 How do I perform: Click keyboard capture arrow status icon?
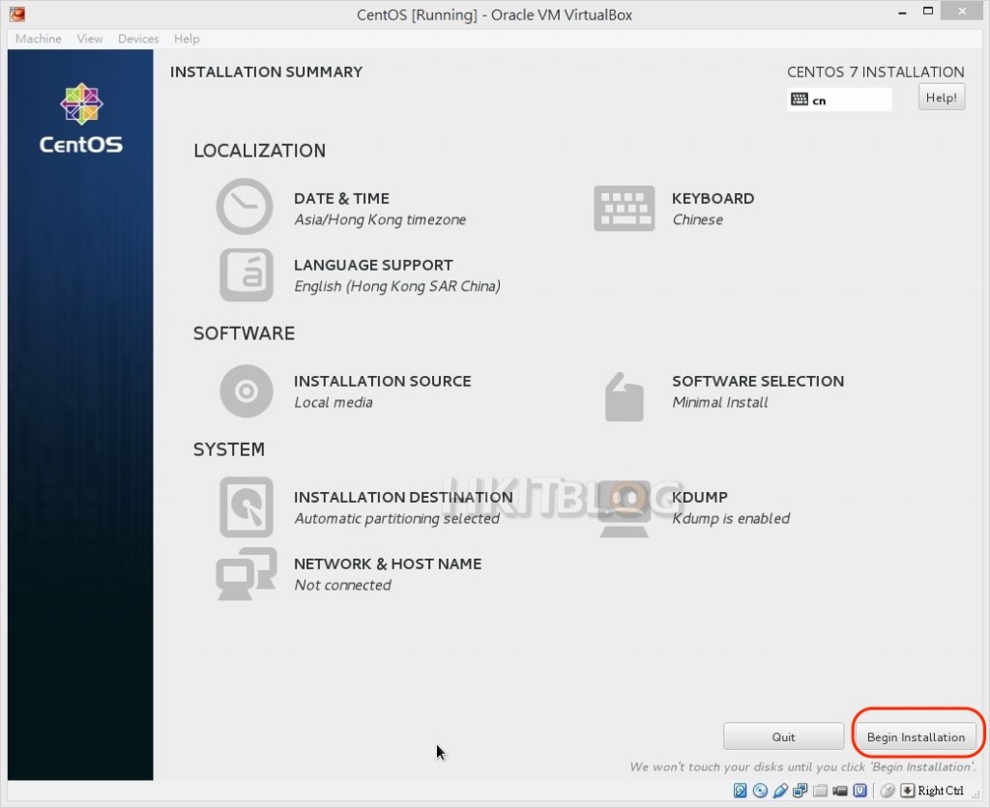[x=907, y=791]
